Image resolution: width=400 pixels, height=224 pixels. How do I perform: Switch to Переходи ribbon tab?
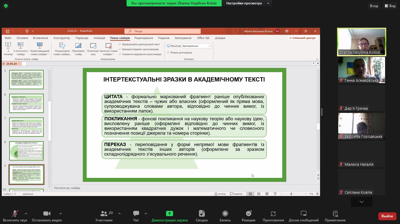click(x=82, y=38)
